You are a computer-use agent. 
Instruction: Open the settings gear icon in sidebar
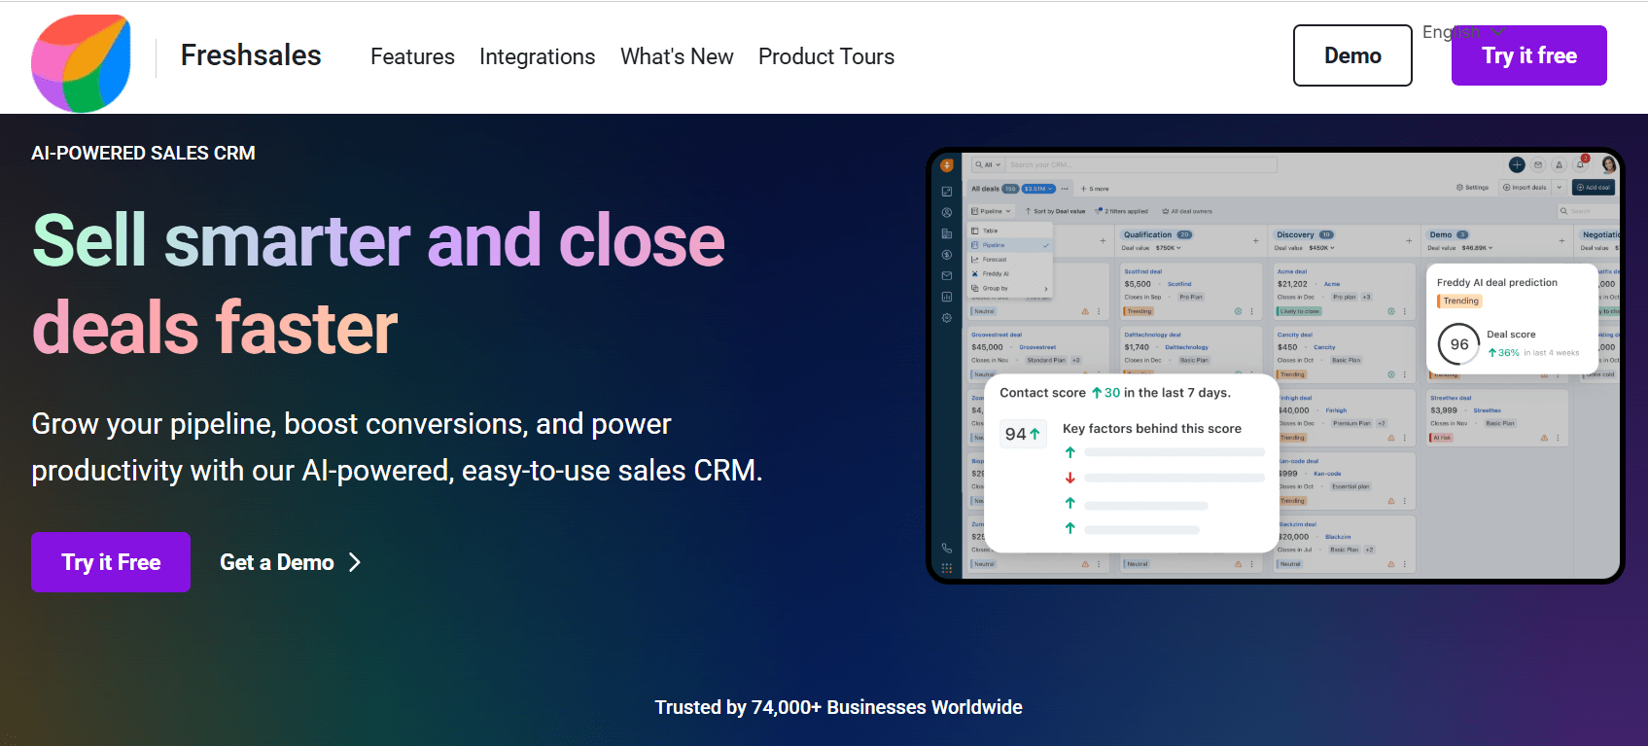point(947,318)
